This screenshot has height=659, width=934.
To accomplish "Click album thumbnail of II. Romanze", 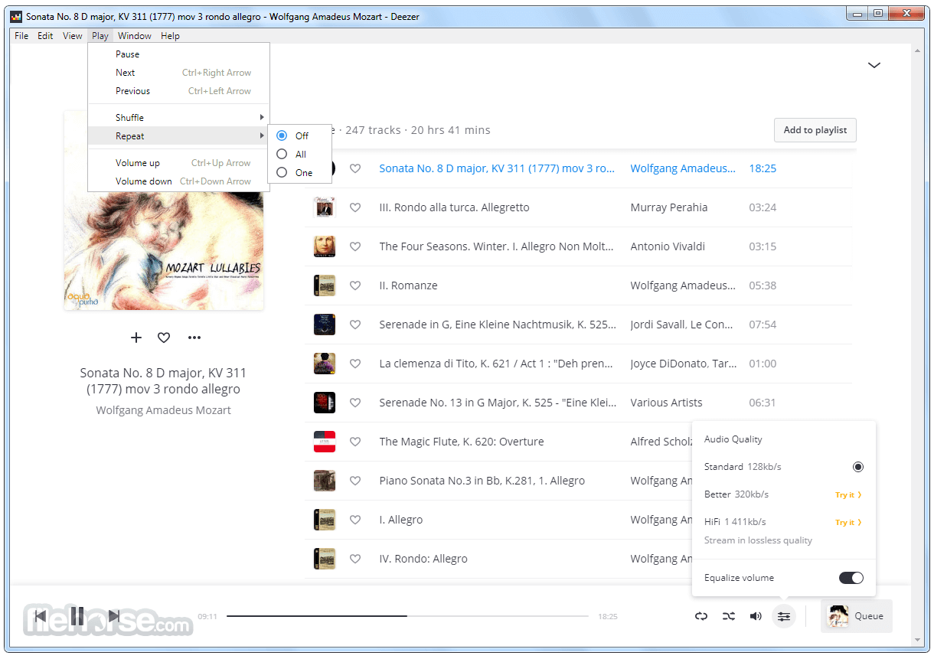I will coord(325,285).
